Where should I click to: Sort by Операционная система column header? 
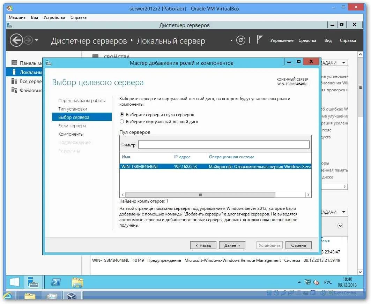tap(231, 157)
